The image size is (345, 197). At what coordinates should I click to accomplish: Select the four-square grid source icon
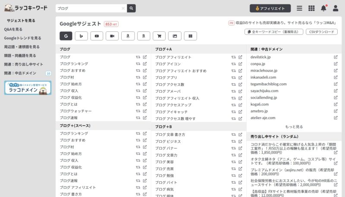point(190,36)
